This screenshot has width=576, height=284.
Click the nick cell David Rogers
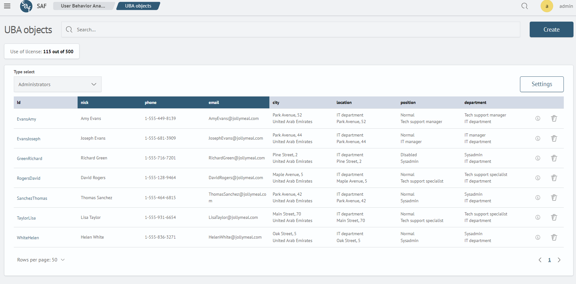point(93,178)
